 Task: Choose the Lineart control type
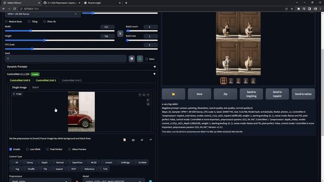(x=107, y=163)
